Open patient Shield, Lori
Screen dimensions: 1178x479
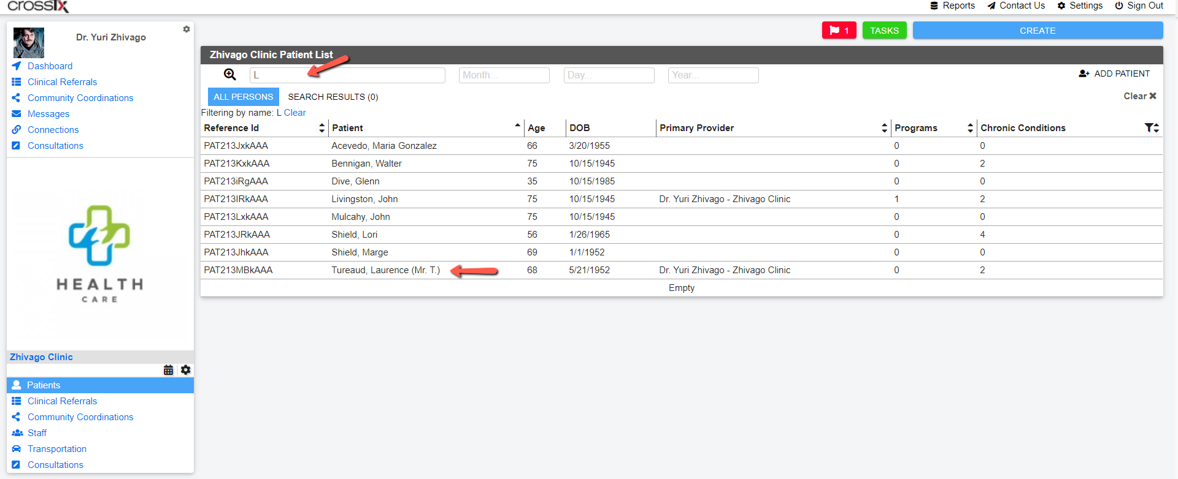coord(354,235)
